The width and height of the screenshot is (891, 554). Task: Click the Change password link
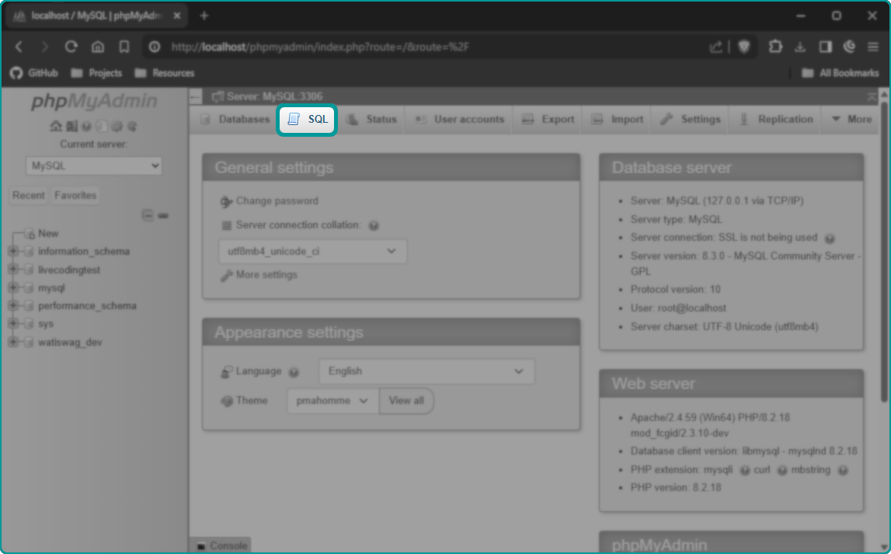pos(277,201)
